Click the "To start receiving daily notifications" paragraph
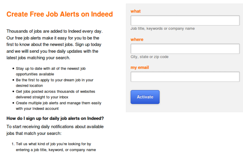This screenshot has width=243, height=156. coord(54,130)
